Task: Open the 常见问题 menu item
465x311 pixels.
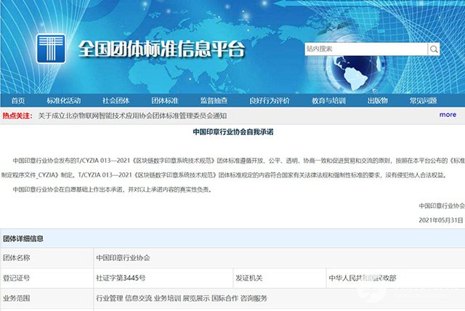Action: click(423, 101)
